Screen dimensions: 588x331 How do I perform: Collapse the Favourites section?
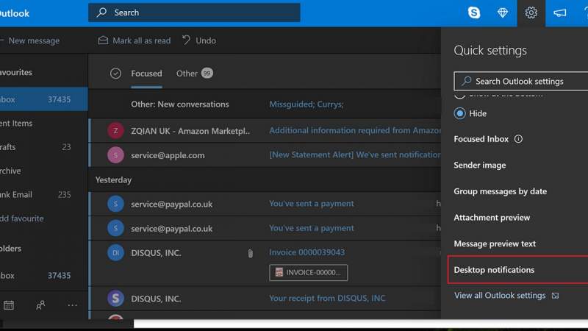(15, 72)
